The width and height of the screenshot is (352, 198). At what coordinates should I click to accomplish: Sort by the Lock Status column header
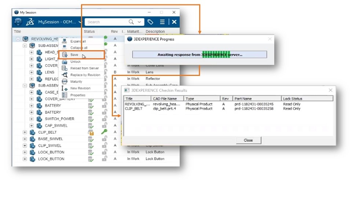(307, 99)
